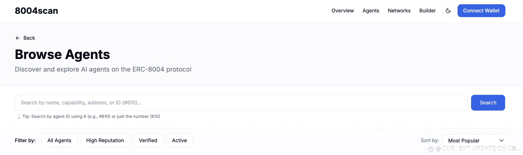Viewport: 523px width, 155px height.
Task: Open the Networks nav item
Action: pyautogui.click(x=399, y=11)
